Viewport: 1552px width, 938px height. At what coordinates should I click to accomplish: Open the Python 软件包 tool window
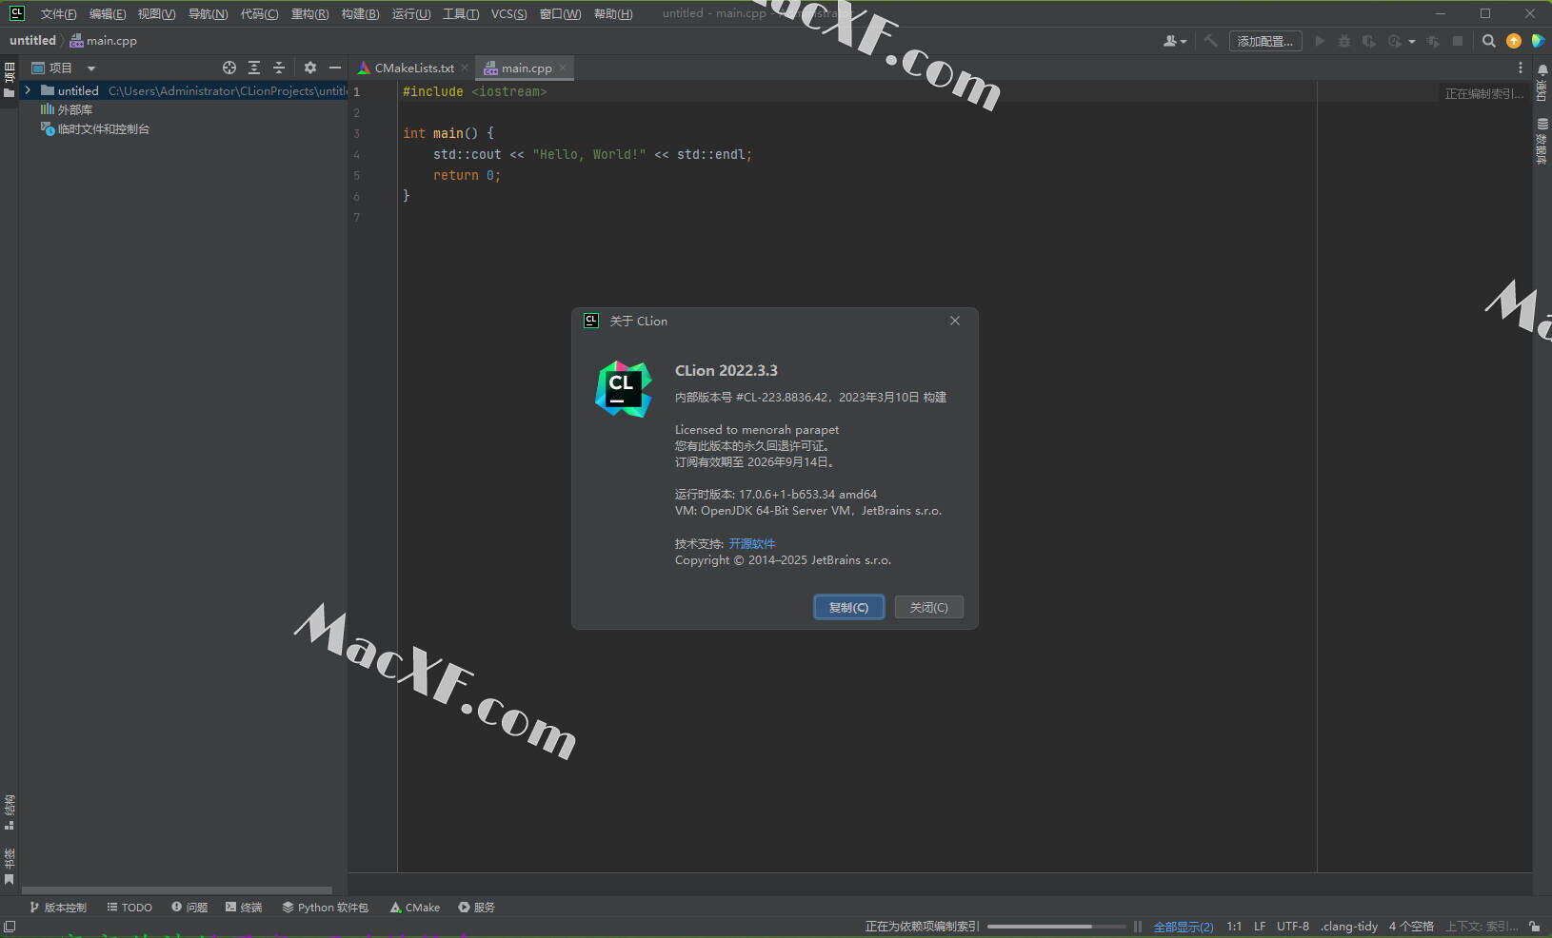(325, 907)
